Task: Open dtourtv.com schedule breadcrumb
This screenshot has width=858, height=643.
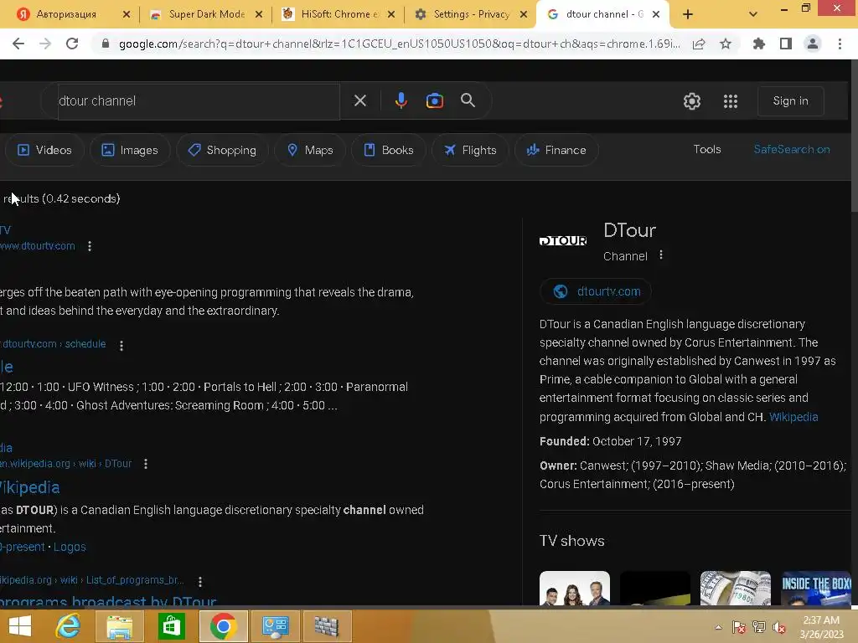Action: click(x=53, y=344)
